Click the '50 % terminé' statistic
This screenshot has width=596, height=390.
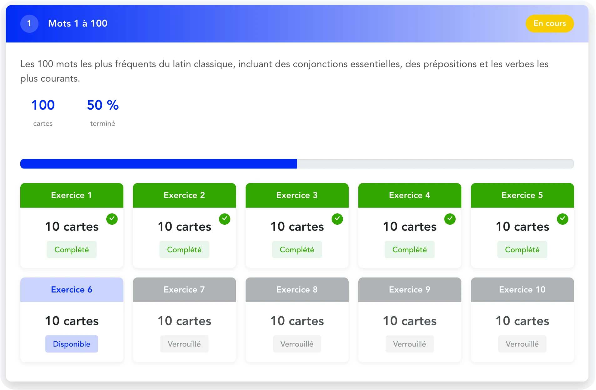pyautogui.click(x=103, y=112)
